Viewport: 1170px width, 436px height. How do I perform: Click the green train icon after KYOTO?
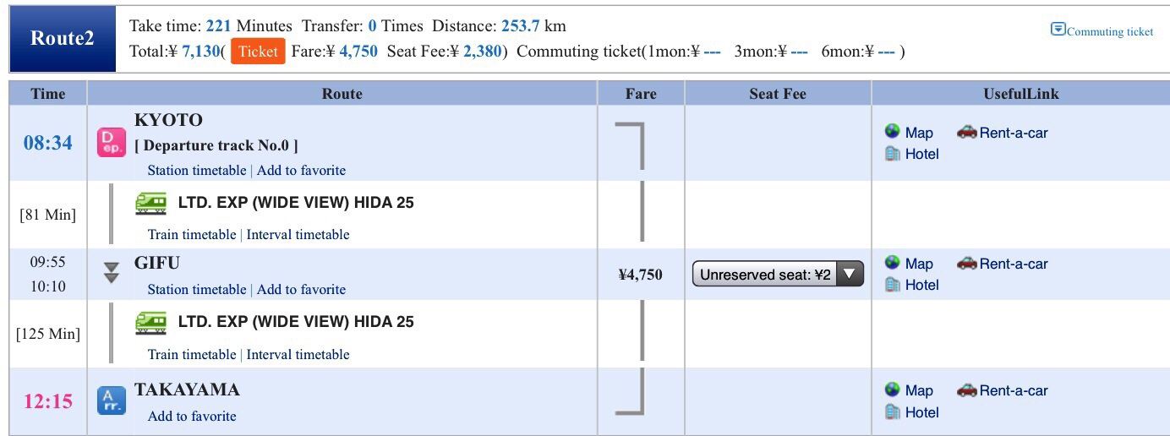pos(151,204)
